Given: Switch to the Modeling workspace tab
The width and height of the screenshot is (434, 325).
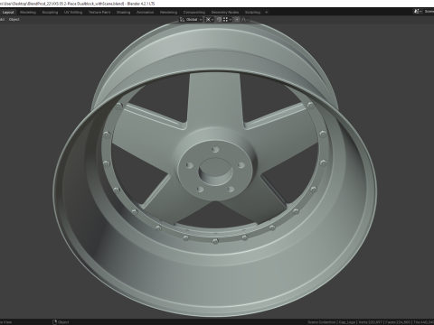Looking at the screenshot, I should 28,13.
